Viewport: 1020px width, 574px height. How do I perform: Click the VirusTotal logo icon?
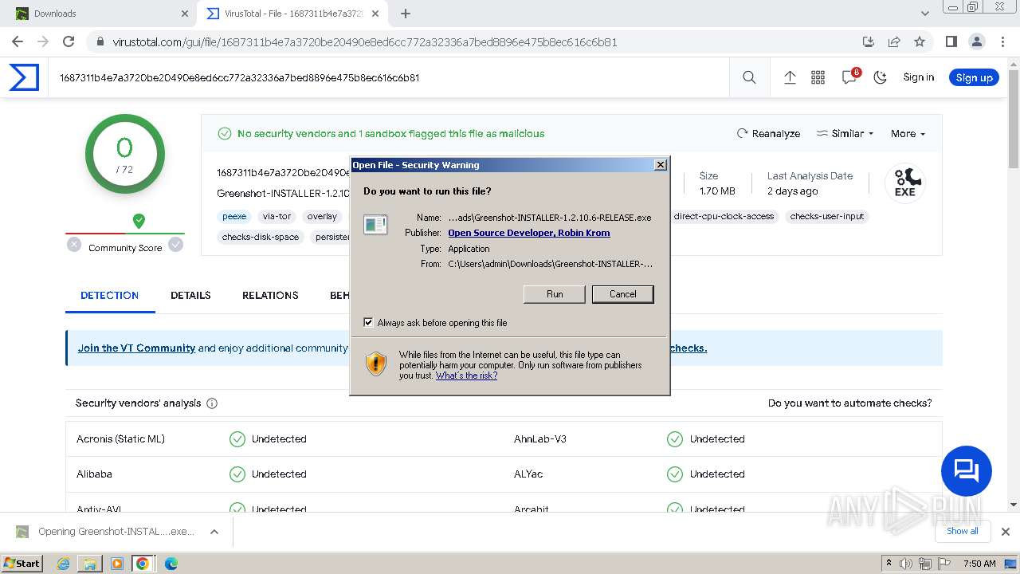pos(24,77)
